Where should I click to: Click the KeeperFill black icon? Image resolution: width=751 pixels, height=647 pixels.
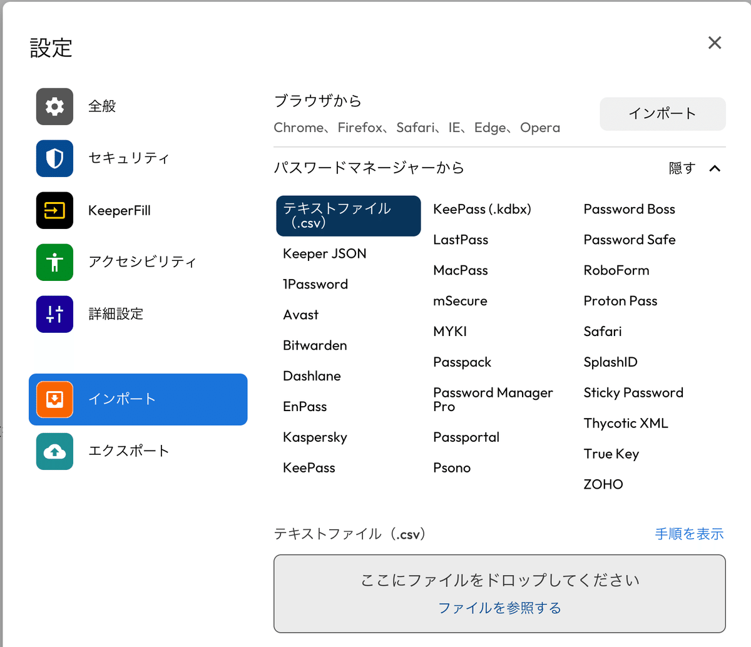[54, 210]
